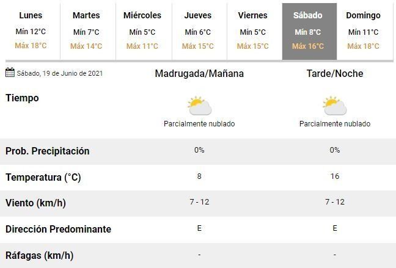396x268 pixels.
Task: Click the Tarde/Noche partly cloudy icon
Action: coord(334,106)
